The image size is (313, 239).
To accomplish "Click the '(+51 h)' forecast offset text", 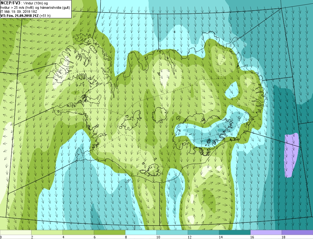I will 45,16.
